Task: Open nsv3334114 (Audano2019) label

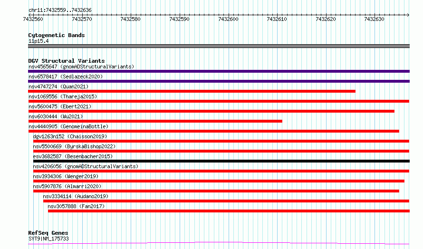Action: 76,196
